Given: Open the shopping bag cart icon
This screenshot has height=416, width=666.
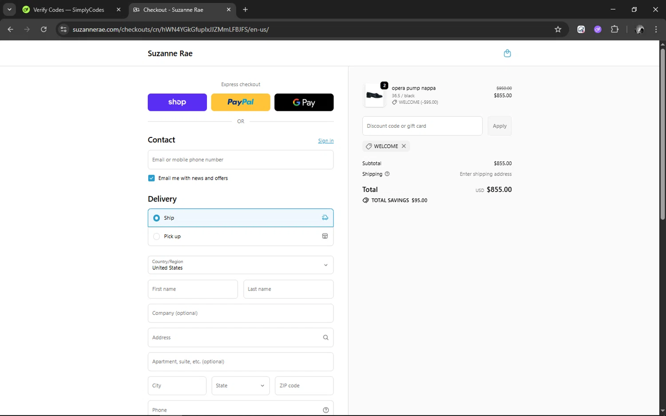Looking at the screenshot, I should coord(507,53).
